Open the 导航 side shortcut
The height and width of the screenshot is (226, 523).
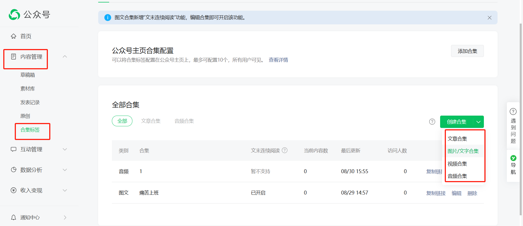click(x=513, y=165)
